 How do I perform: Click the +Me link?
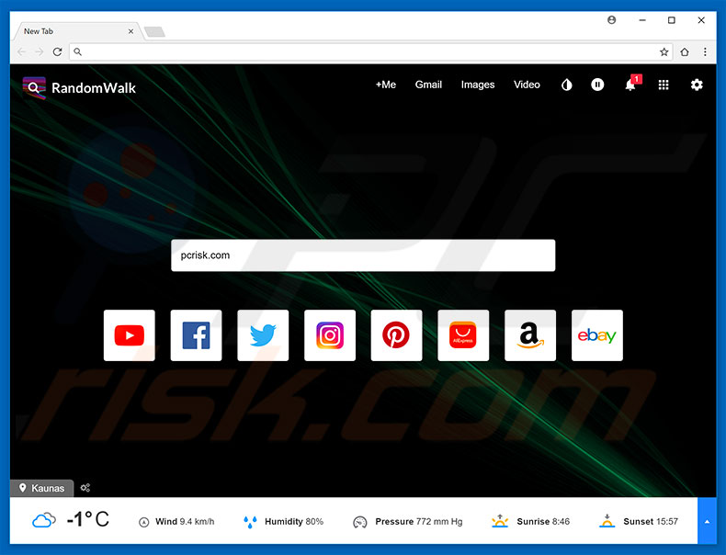coord(386,85)
